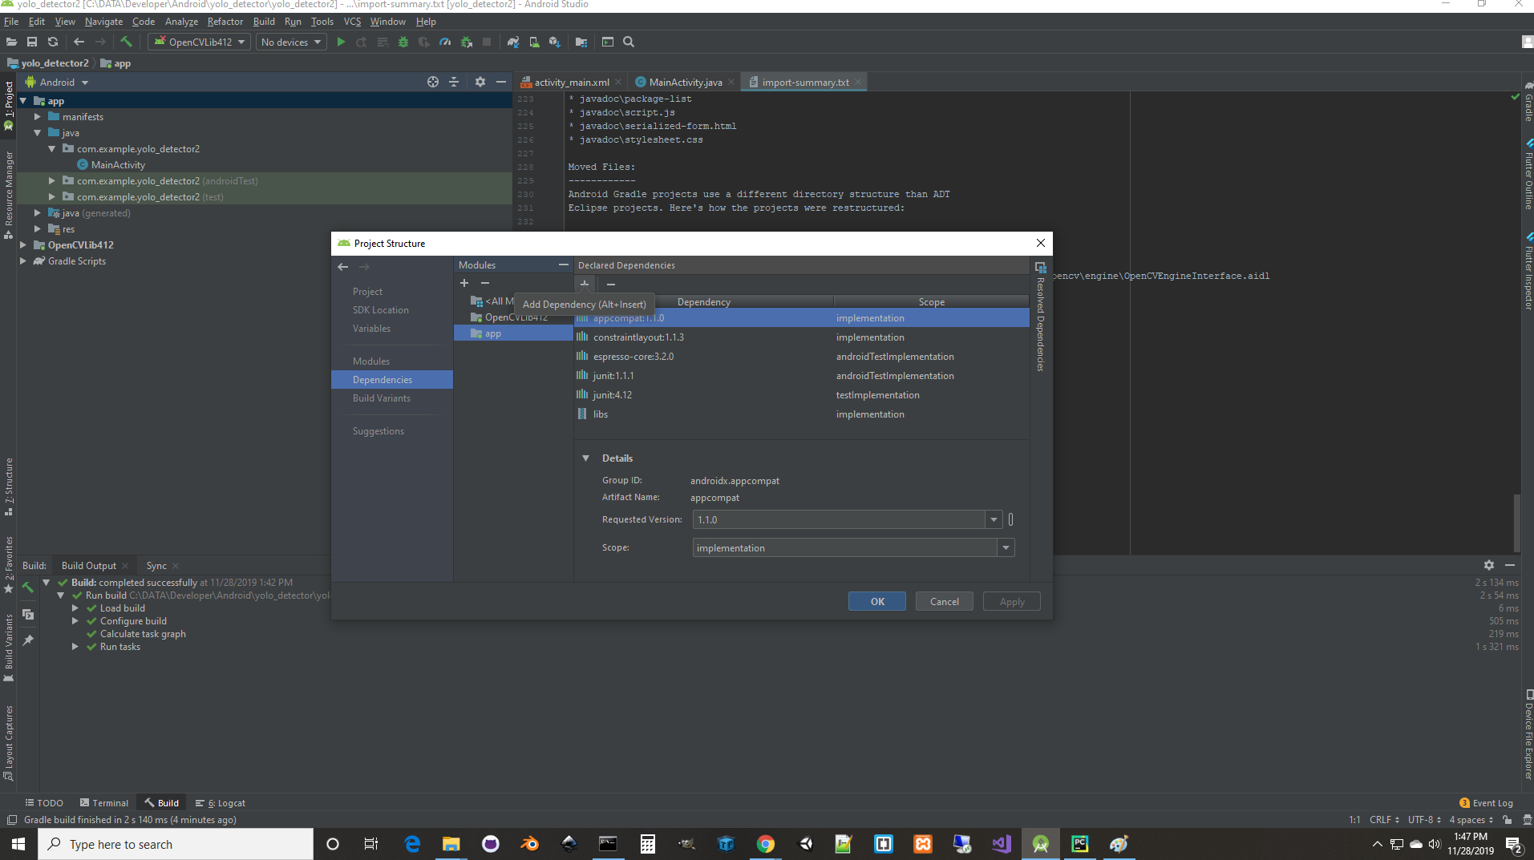Image resolution: width=1534 pixels, height=860 pixels.
Task: Expand the Load build task
Action: [x=75, y=608]
